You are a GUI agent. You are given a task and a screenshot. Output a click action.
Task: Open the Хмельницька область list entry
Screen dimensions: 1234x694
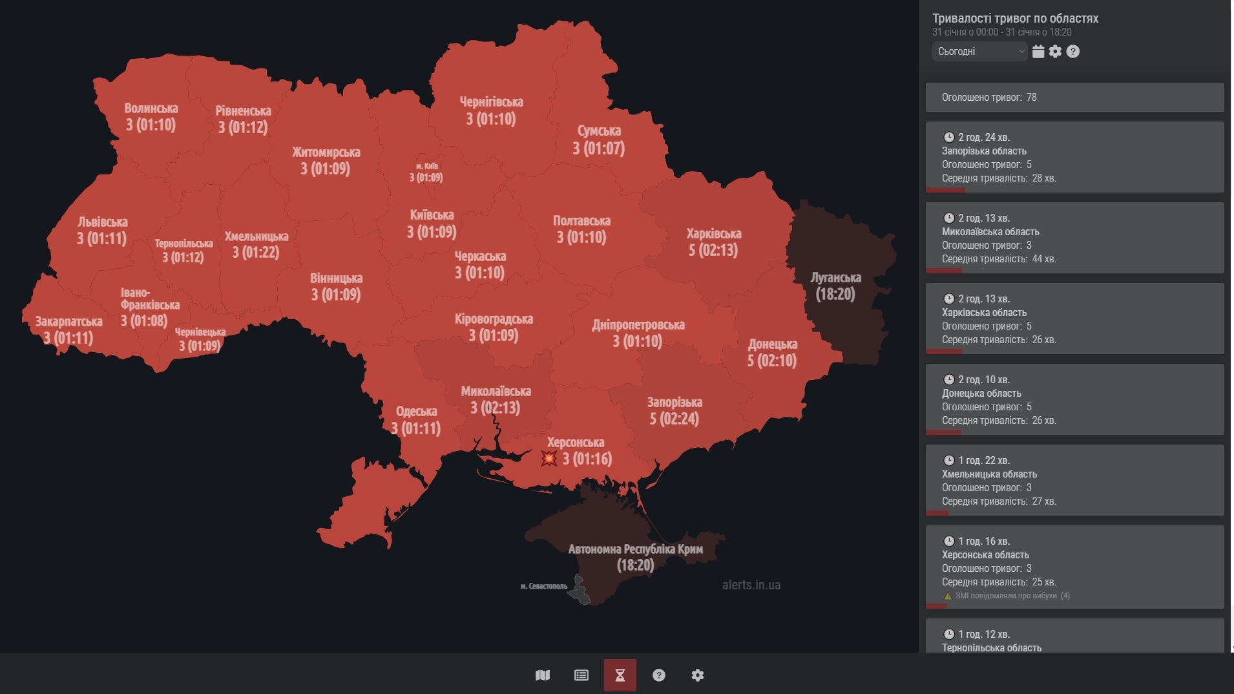click(x=1074, y=480)
